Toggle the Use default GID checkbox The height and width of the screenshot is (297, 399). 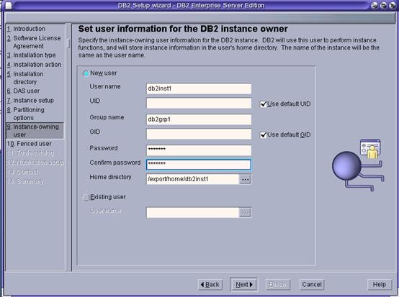[264, 135]
